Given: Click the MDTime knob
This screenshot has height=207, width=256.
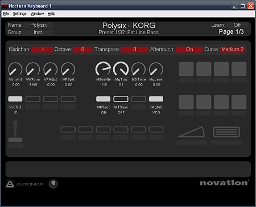Looking at the screenshot, I should pyautogui.click(x=138, y=69).
